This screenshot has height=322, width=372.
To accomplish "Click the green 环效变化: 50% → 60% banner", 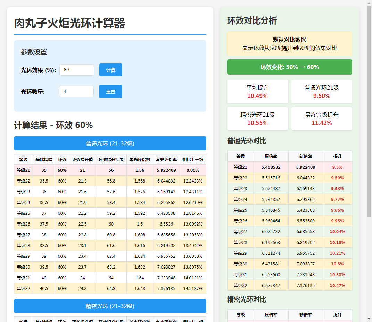I will pos(289,67).
